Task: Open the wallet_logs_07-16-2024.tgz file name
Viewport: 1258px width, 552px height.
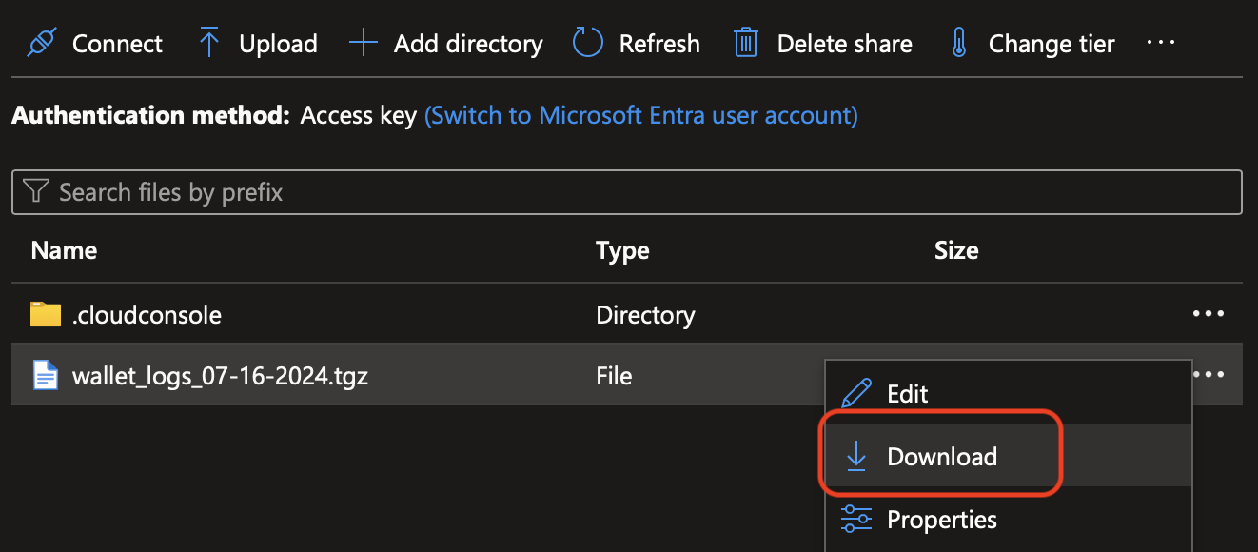Action: tap(220, 376)
